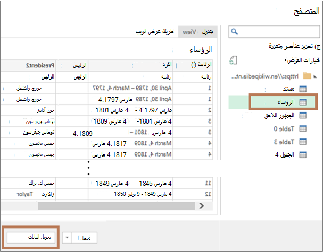The image size is (323, 252).
Task: Switch to the جدول View tab
Action: 197,32
